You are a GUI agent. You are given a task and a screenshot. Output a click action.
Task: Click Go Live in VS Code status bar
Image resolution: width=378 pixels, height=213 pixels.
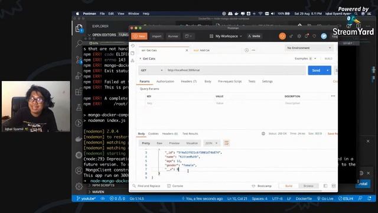pos(325,199)
